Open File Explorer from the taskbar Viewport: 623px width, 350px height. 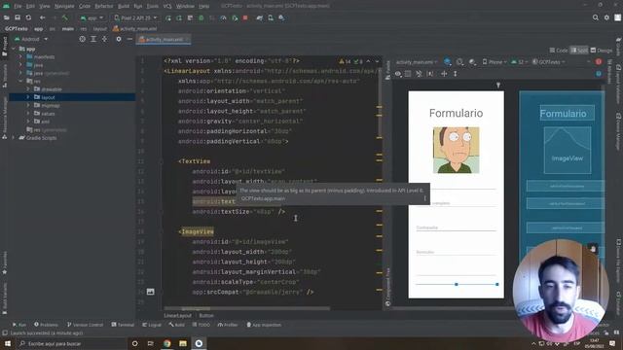coord(183,343)
